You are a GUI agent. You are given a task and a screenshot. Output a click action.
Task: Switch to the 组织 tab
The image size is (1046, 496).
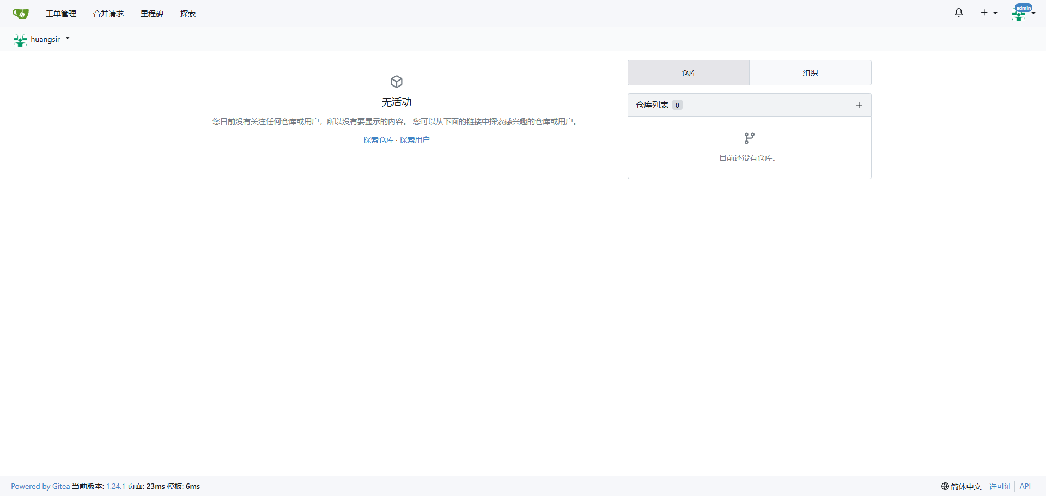[x=810, y=73]
